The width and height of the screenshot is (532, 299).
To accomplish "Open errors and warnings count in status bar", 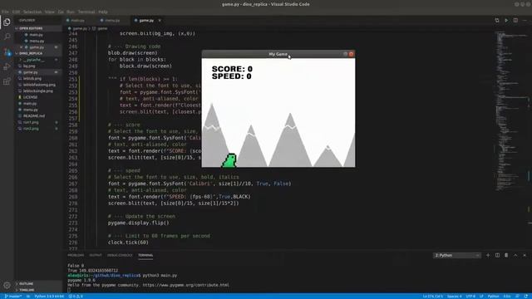I will 76,297.
